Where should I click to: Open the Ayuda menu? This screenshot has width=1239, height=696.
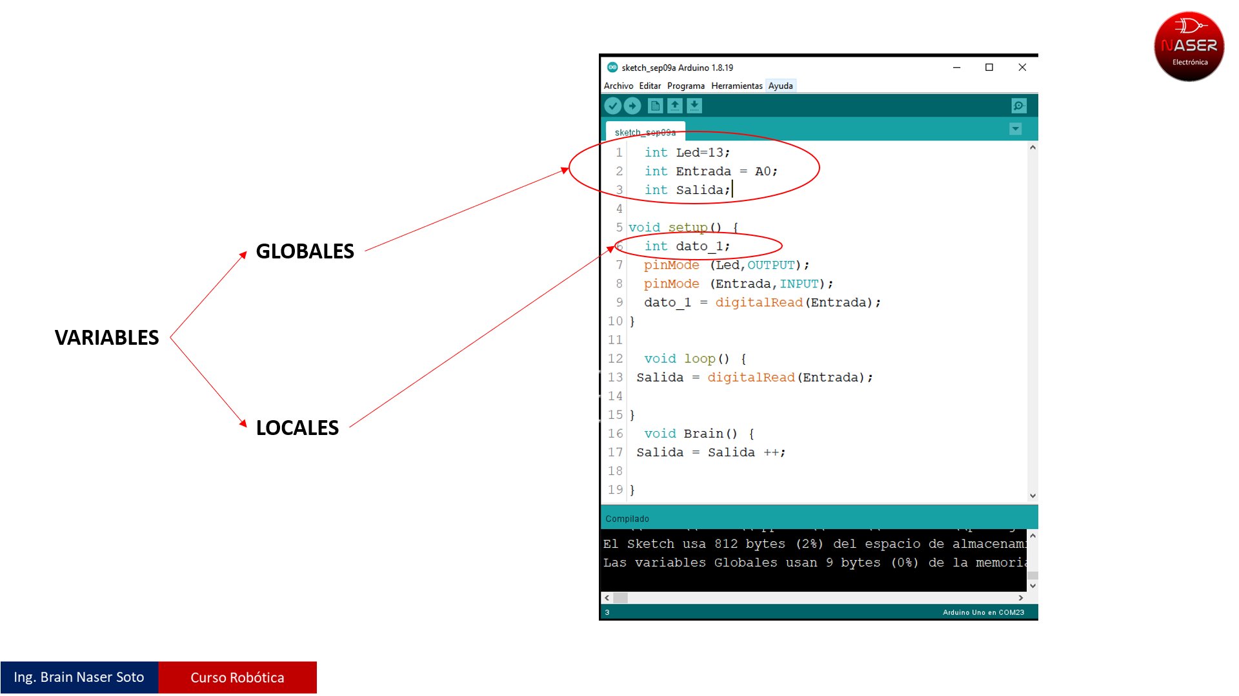(780, 86)
